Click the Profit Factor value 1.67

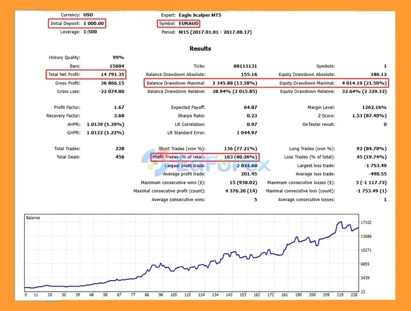tap(119, 108)
